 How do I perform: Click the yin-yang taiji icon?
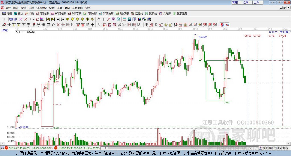[x=222, y=25]
